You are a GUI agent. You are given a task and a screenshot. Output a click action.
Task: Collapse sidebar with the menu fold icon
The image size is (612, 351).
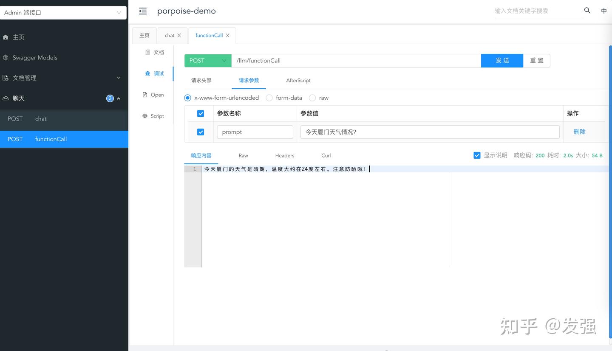click(143, 11)
